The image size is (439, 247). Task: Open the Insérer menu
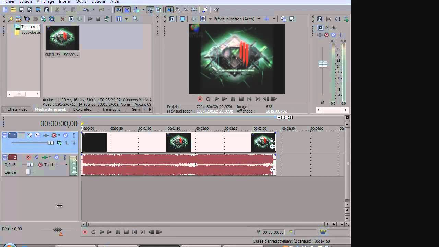pyautogui.click(x=65, y=2)
